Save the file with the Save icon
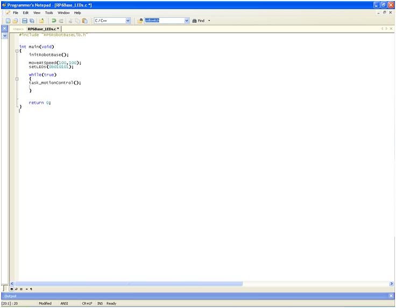 (x=25, y=21)
